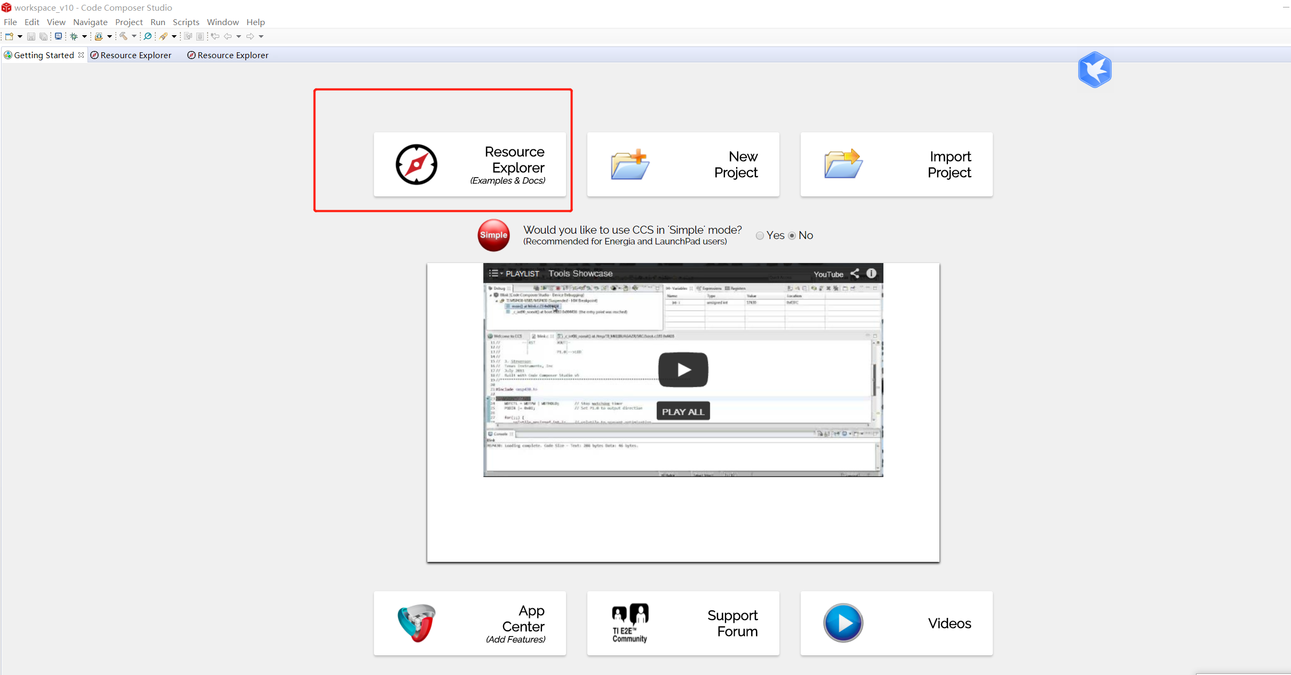
Task: Select Yes for Simple mode
Action: point(760,236)
